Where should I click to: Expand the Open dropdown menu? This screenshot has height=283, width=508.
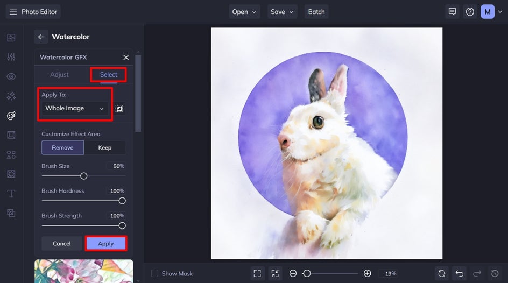245,12
